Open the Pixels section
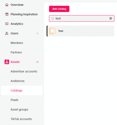The width and height of the screenshot is (117, 125). (x=14, y=100)
